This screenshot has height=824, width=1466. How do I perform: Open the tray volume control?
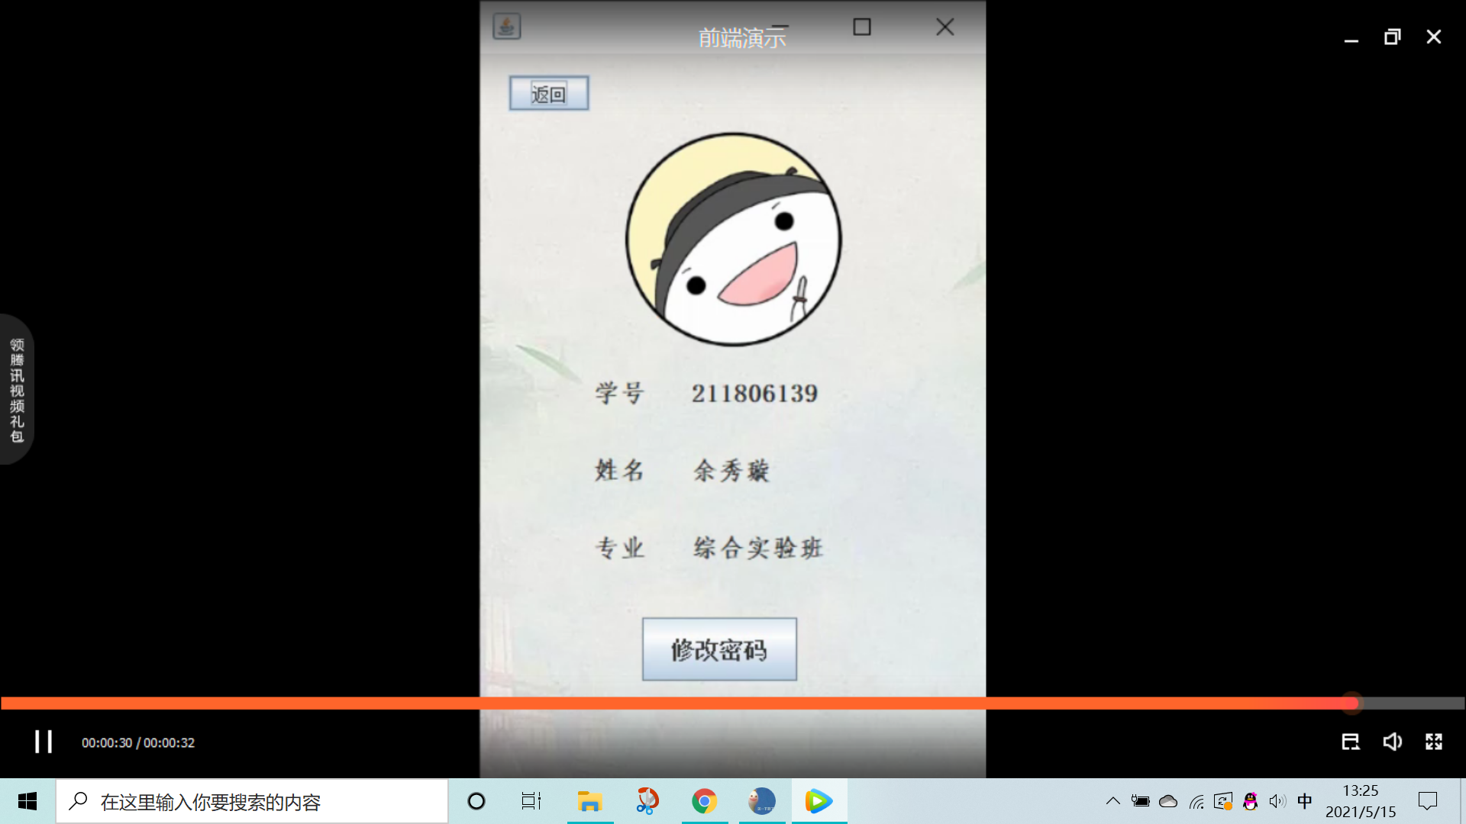[1277, 801]
